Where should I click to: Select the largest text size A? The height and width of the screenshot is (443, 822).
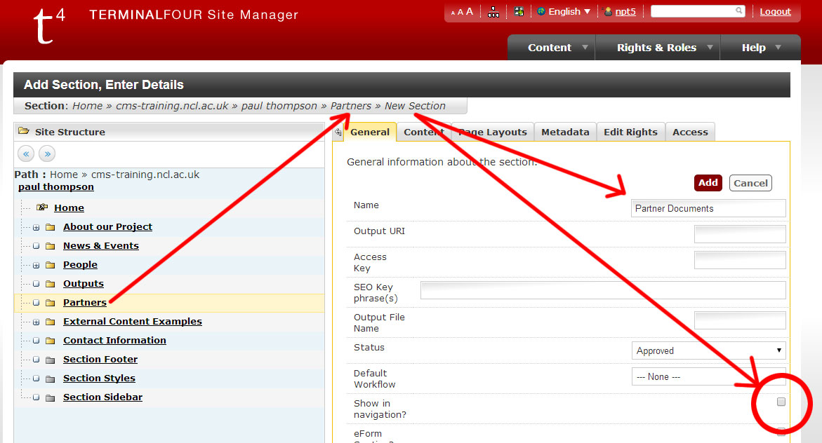pos(470,11)
